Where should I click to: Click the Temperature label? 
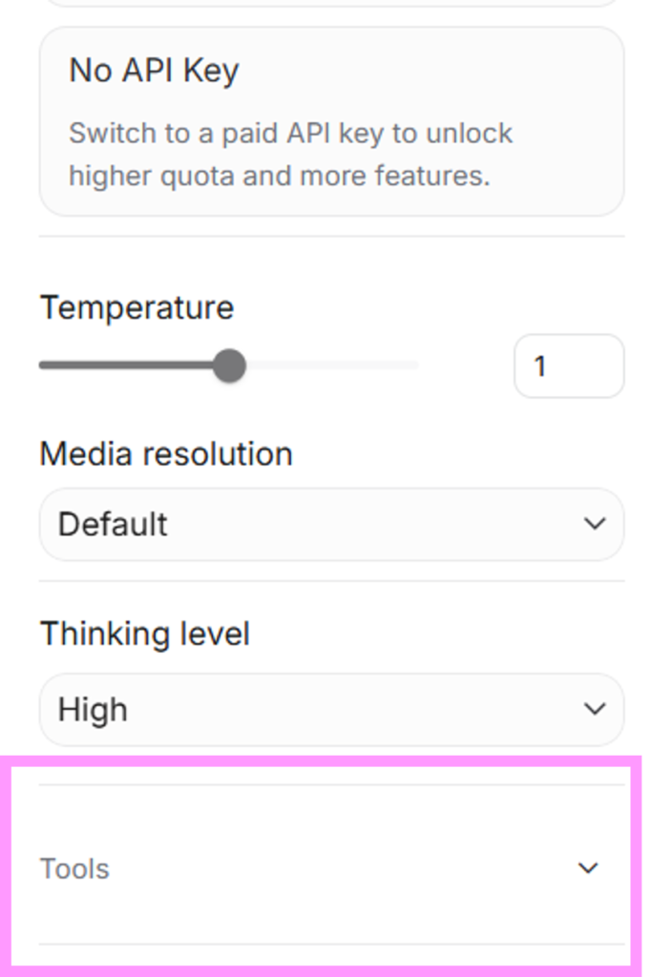point(136,308)
